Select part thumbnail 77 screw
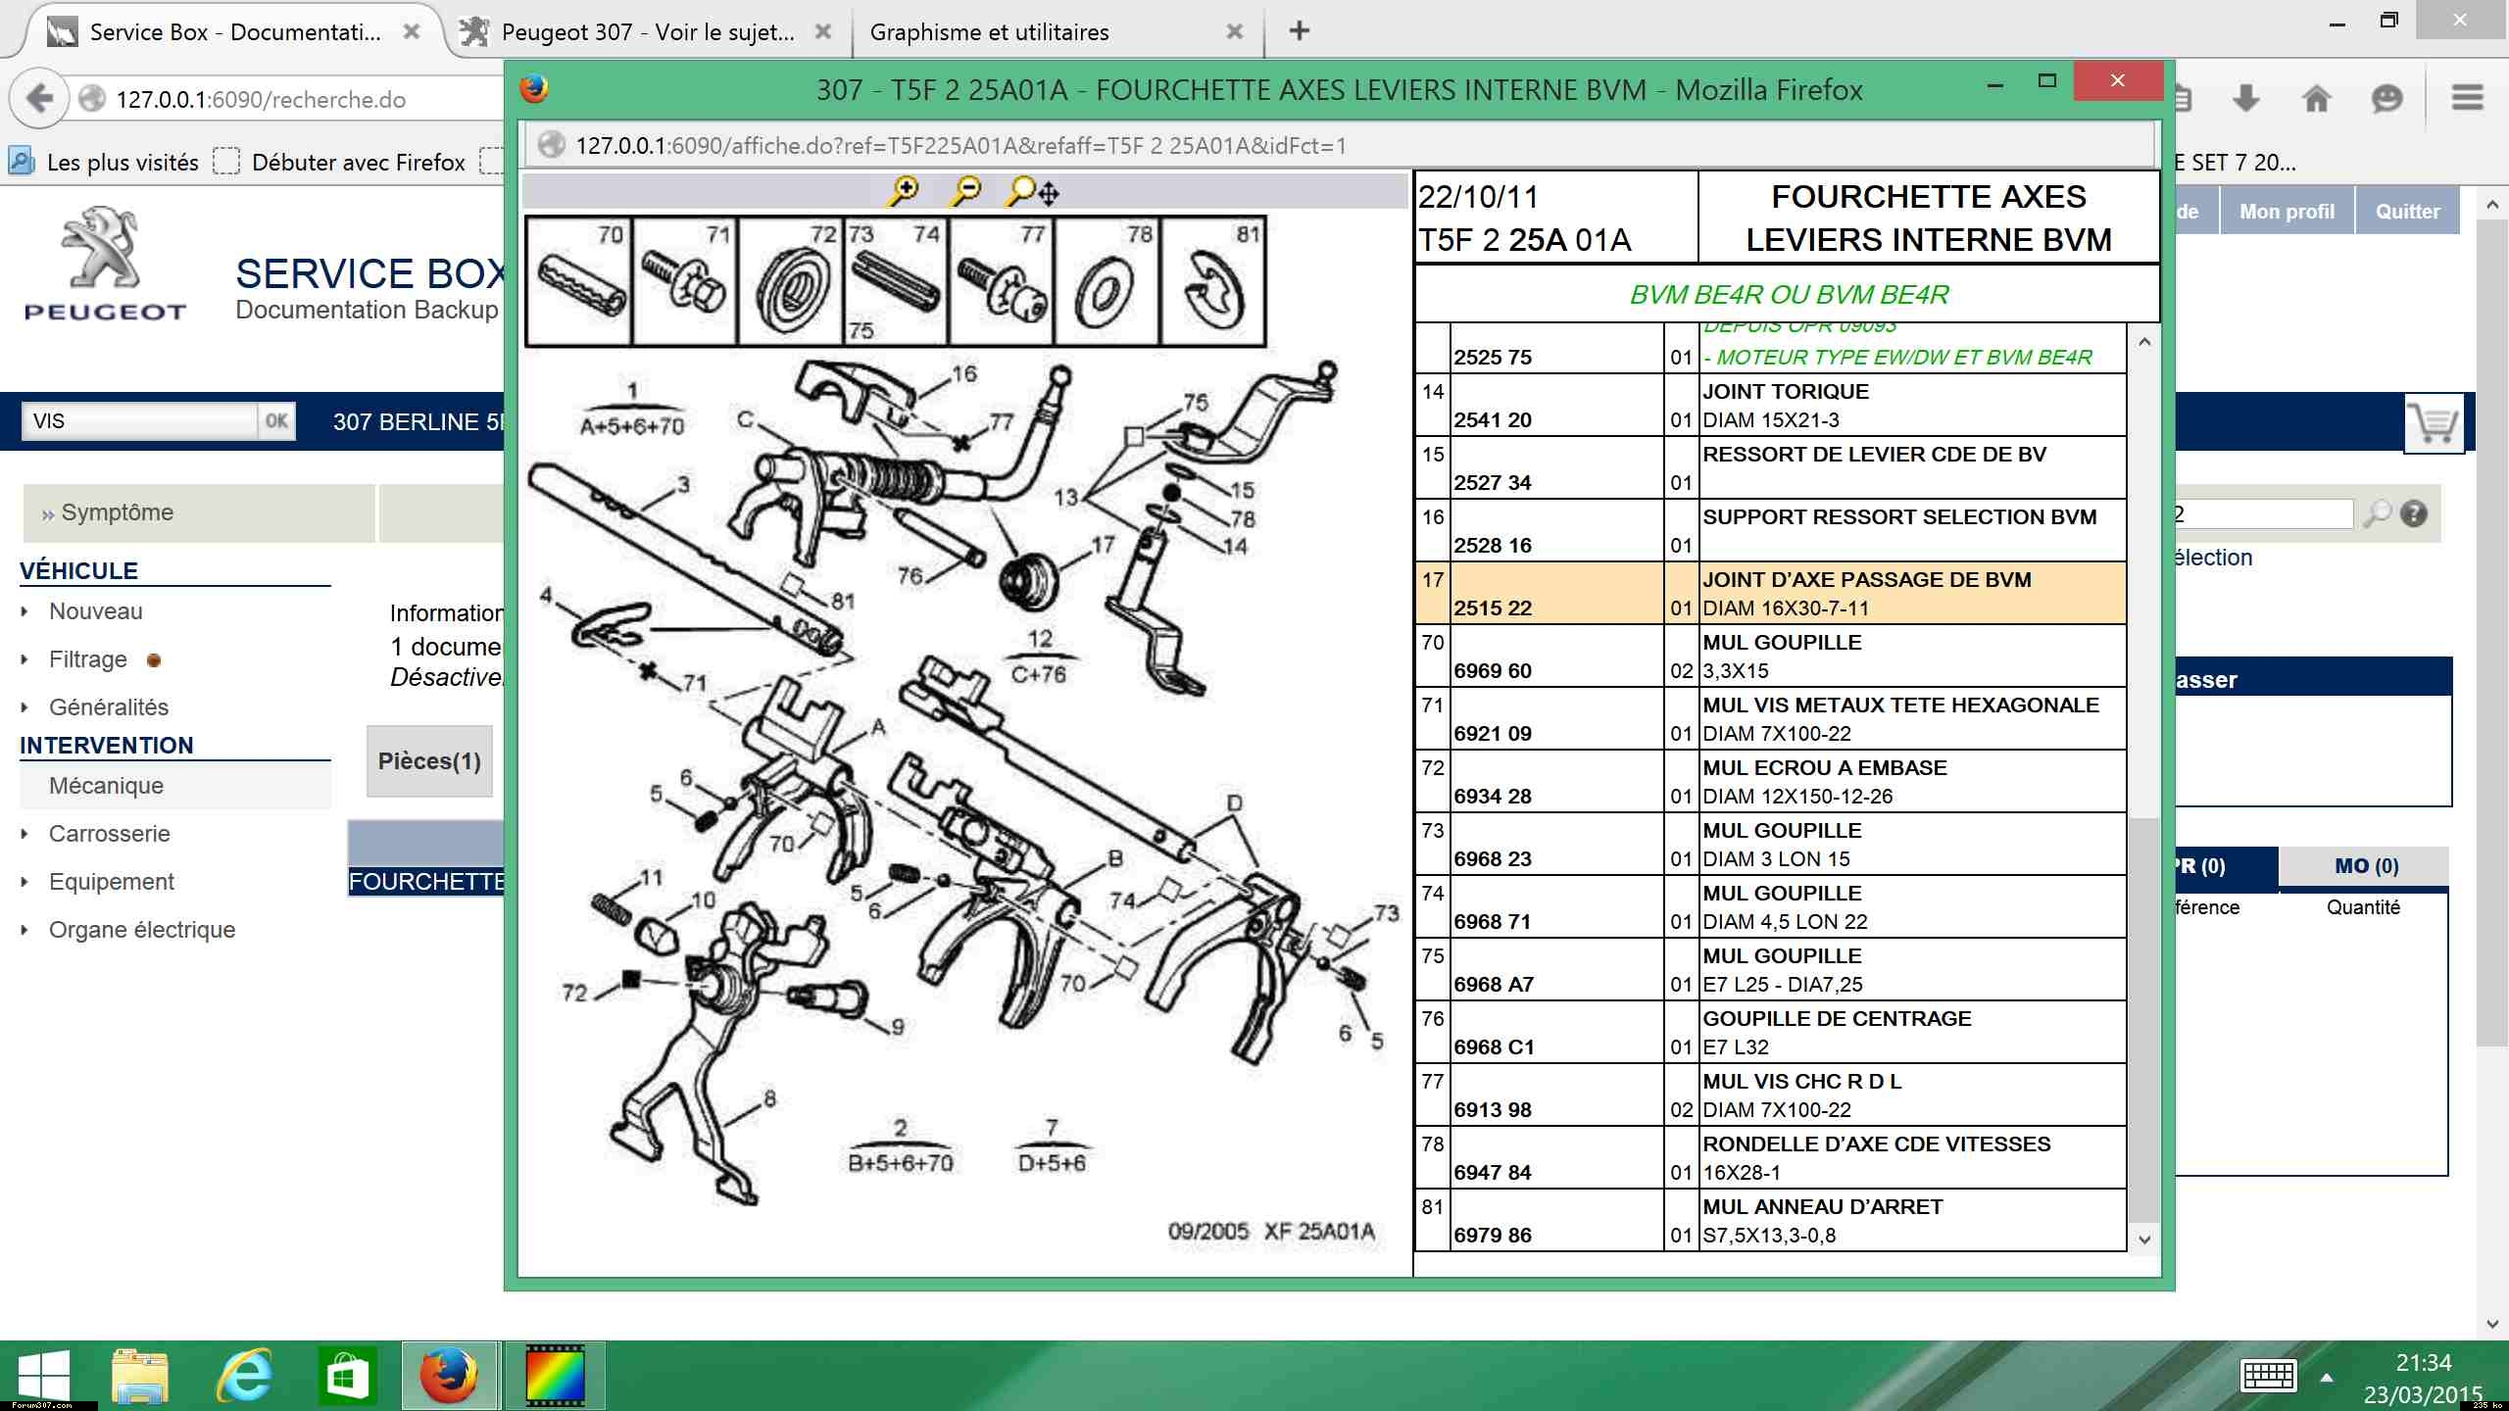Viewport: 2509px width, 1411px height. tap(1002, 282)
